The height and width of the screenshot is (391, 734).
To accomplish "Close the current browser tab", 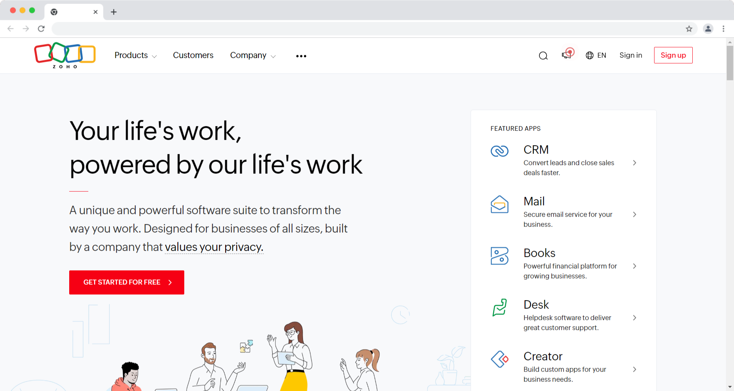I will tap(96, 12).
